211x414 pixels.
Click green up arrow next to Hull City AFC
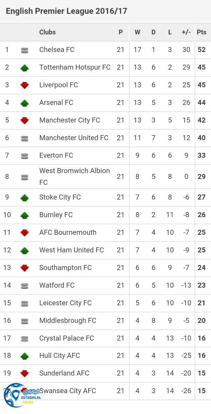point(25,356)
